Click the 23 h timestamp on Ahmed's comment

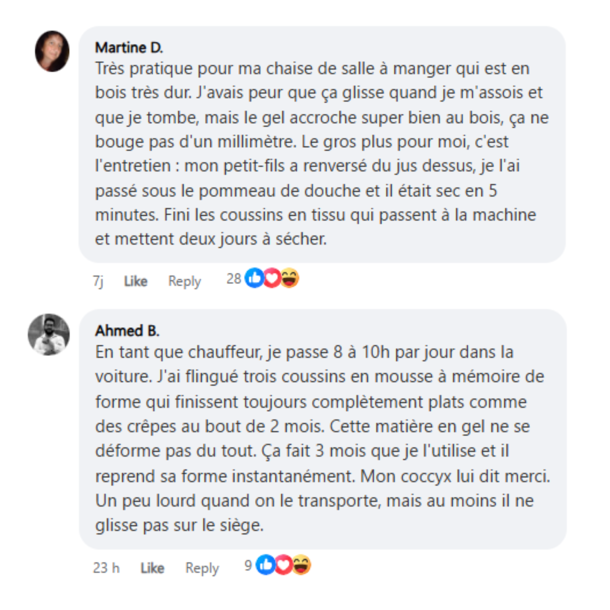(106, 568)
